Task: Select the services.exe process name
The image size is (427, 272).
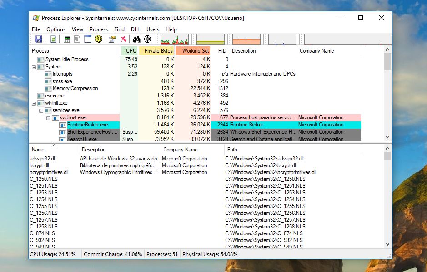Action: click(66, 111)
